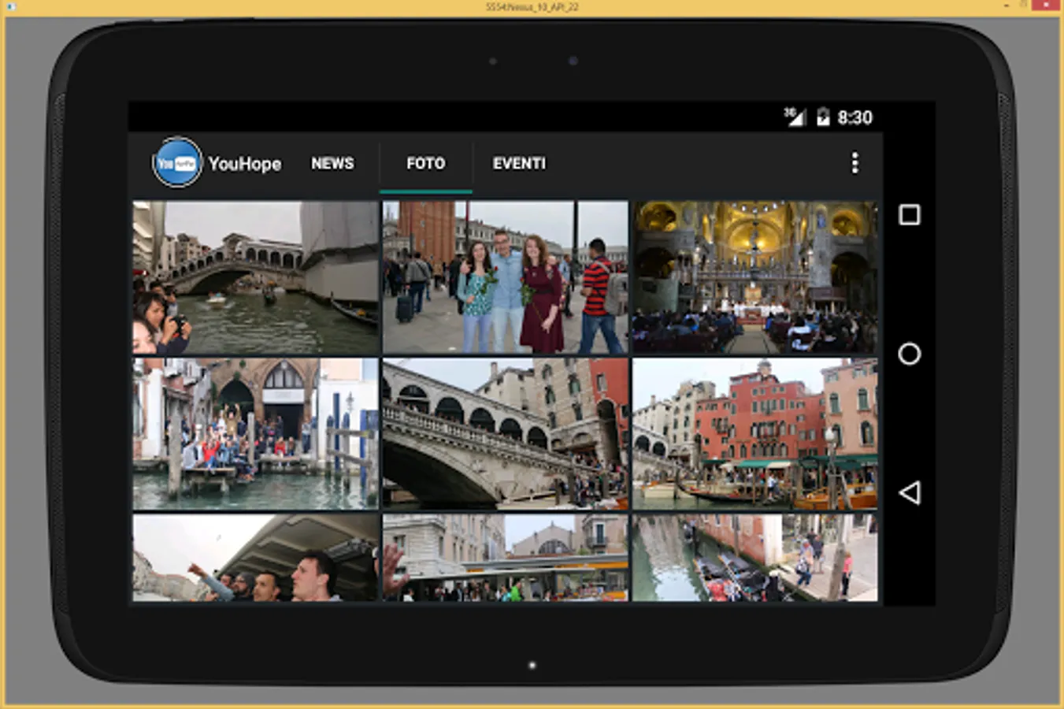Open the golden basilica interior photo
The width and height of the screenshot is (1064, 709).
pyautogui.click(x=755, y=277)
